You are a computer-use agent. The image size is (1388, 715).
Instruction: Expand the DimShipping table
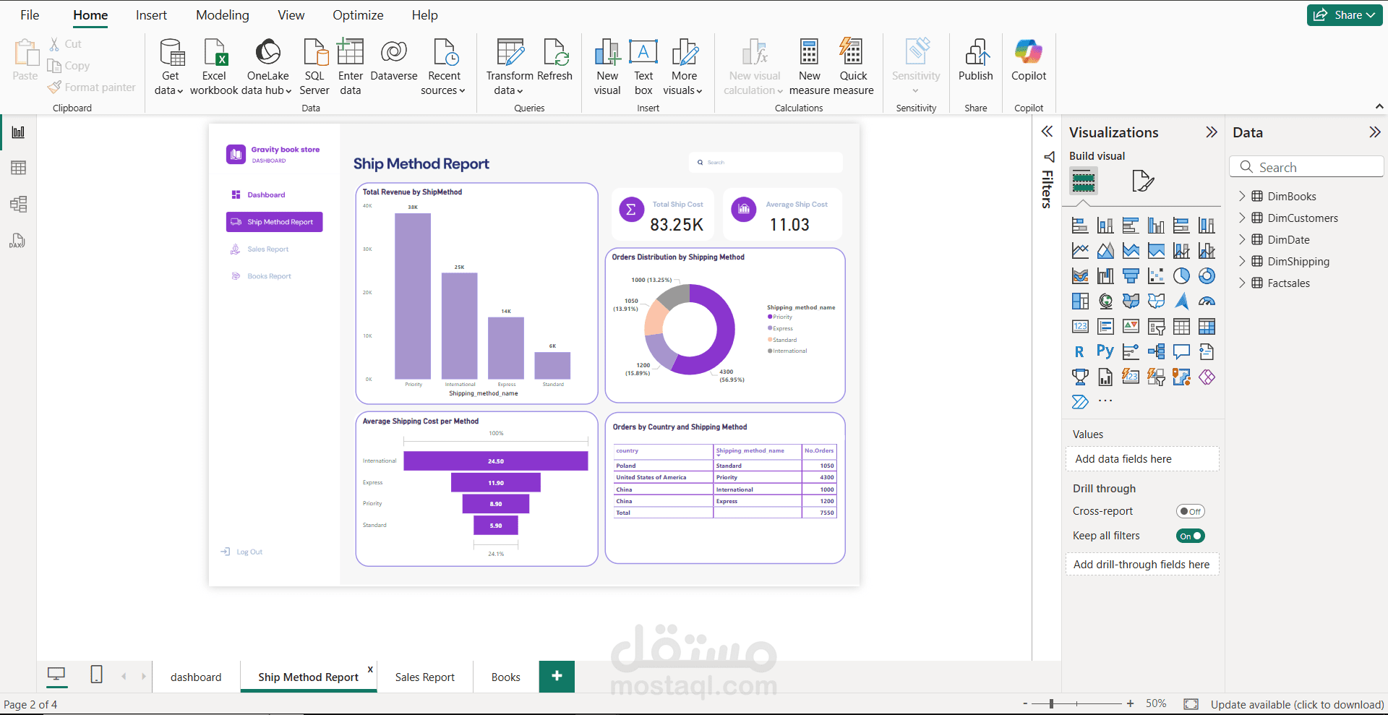tap(1242, 261)
